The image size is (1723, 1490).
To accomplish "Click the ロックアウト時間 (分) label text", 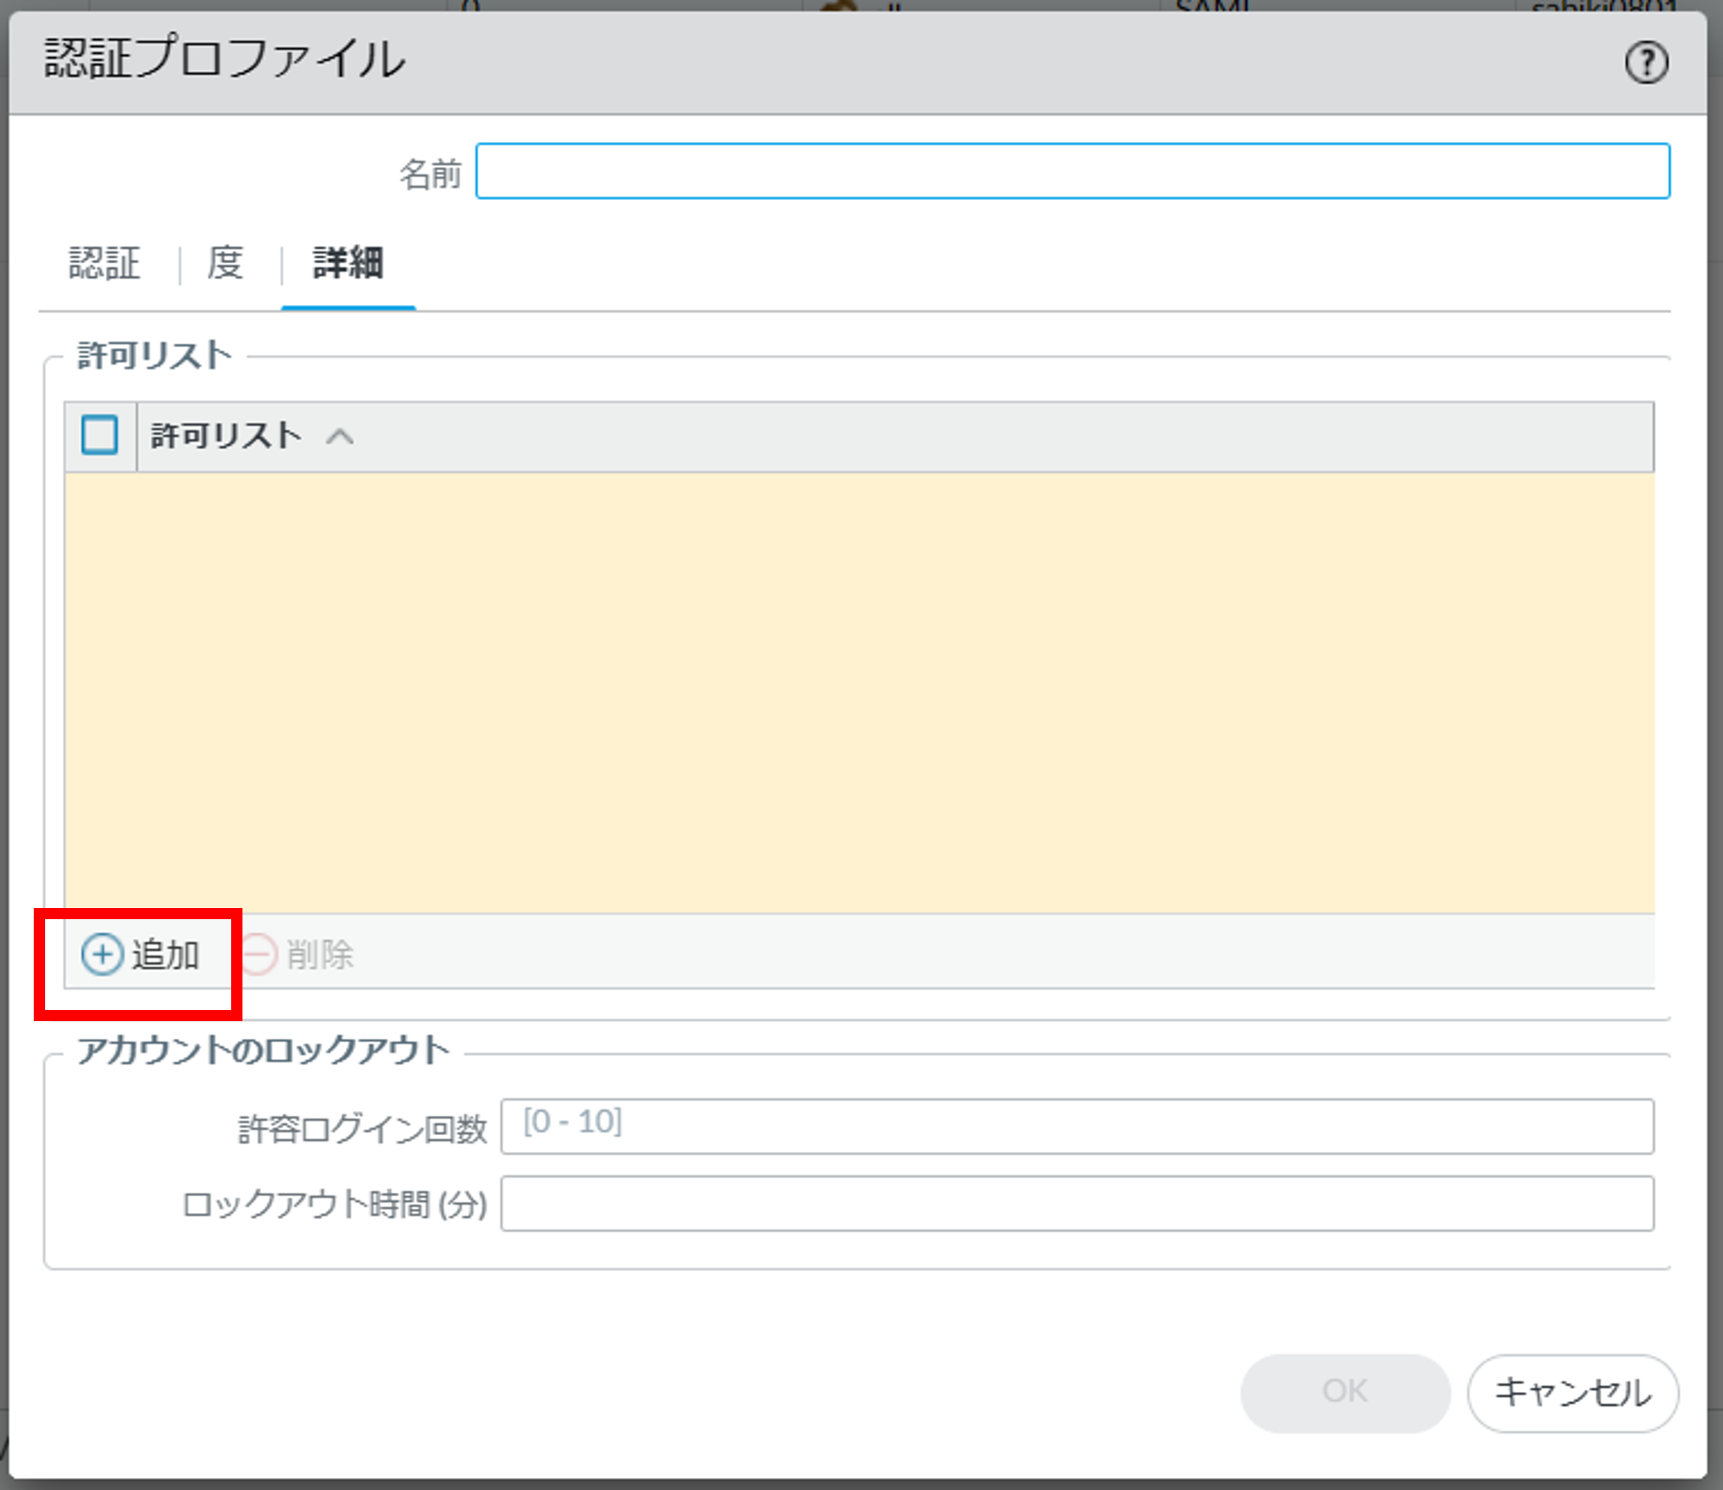I will 334,1204.
